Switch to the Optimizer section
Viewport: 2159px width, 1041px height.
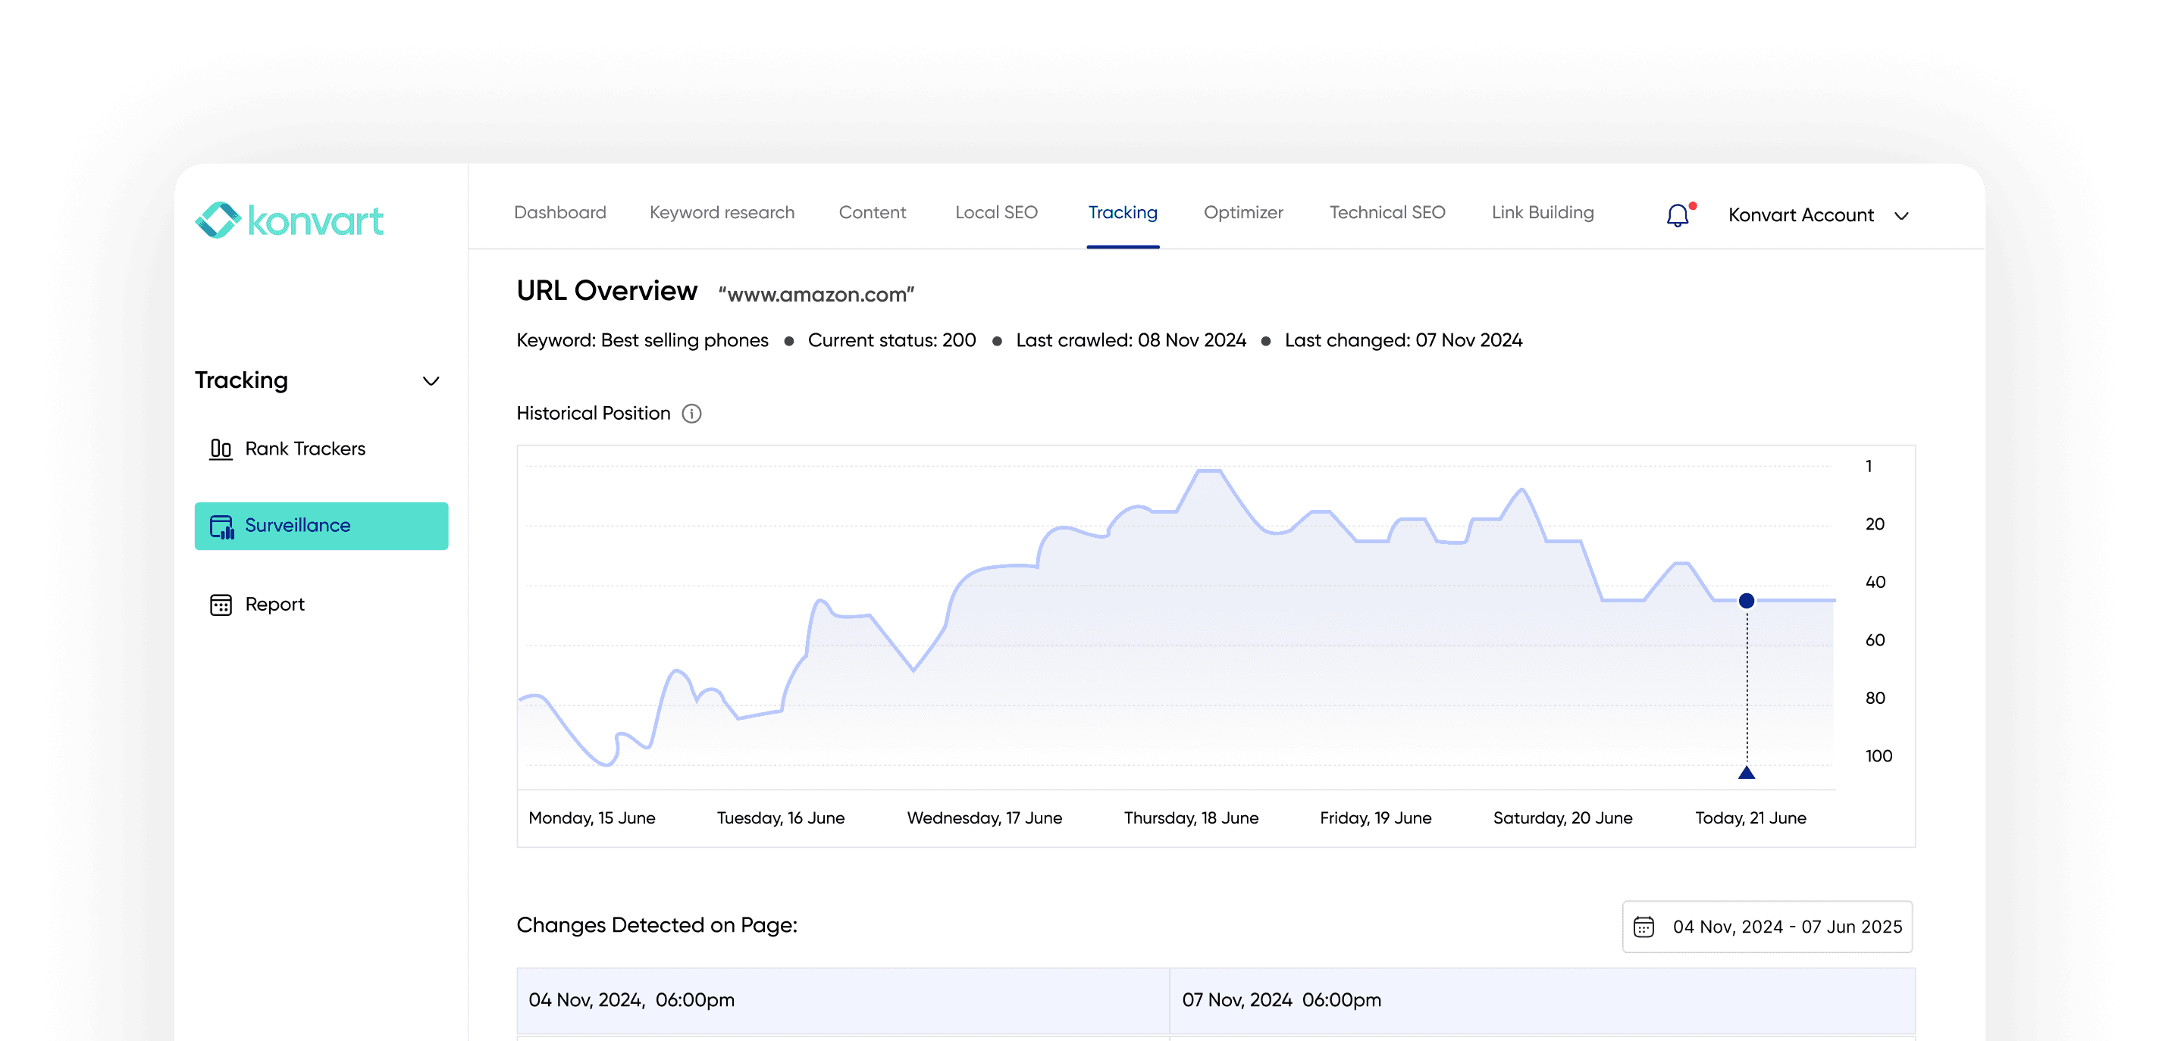[x=1243, y=213]
